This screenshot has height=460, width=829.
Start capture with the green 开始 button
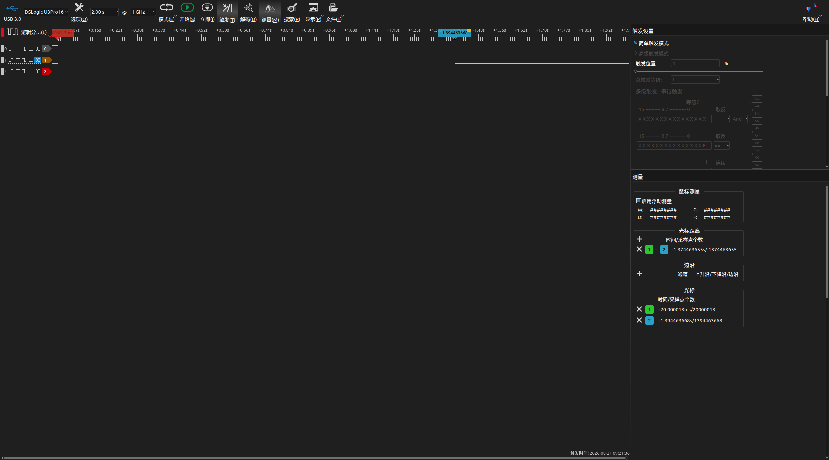tap(187, 7)
